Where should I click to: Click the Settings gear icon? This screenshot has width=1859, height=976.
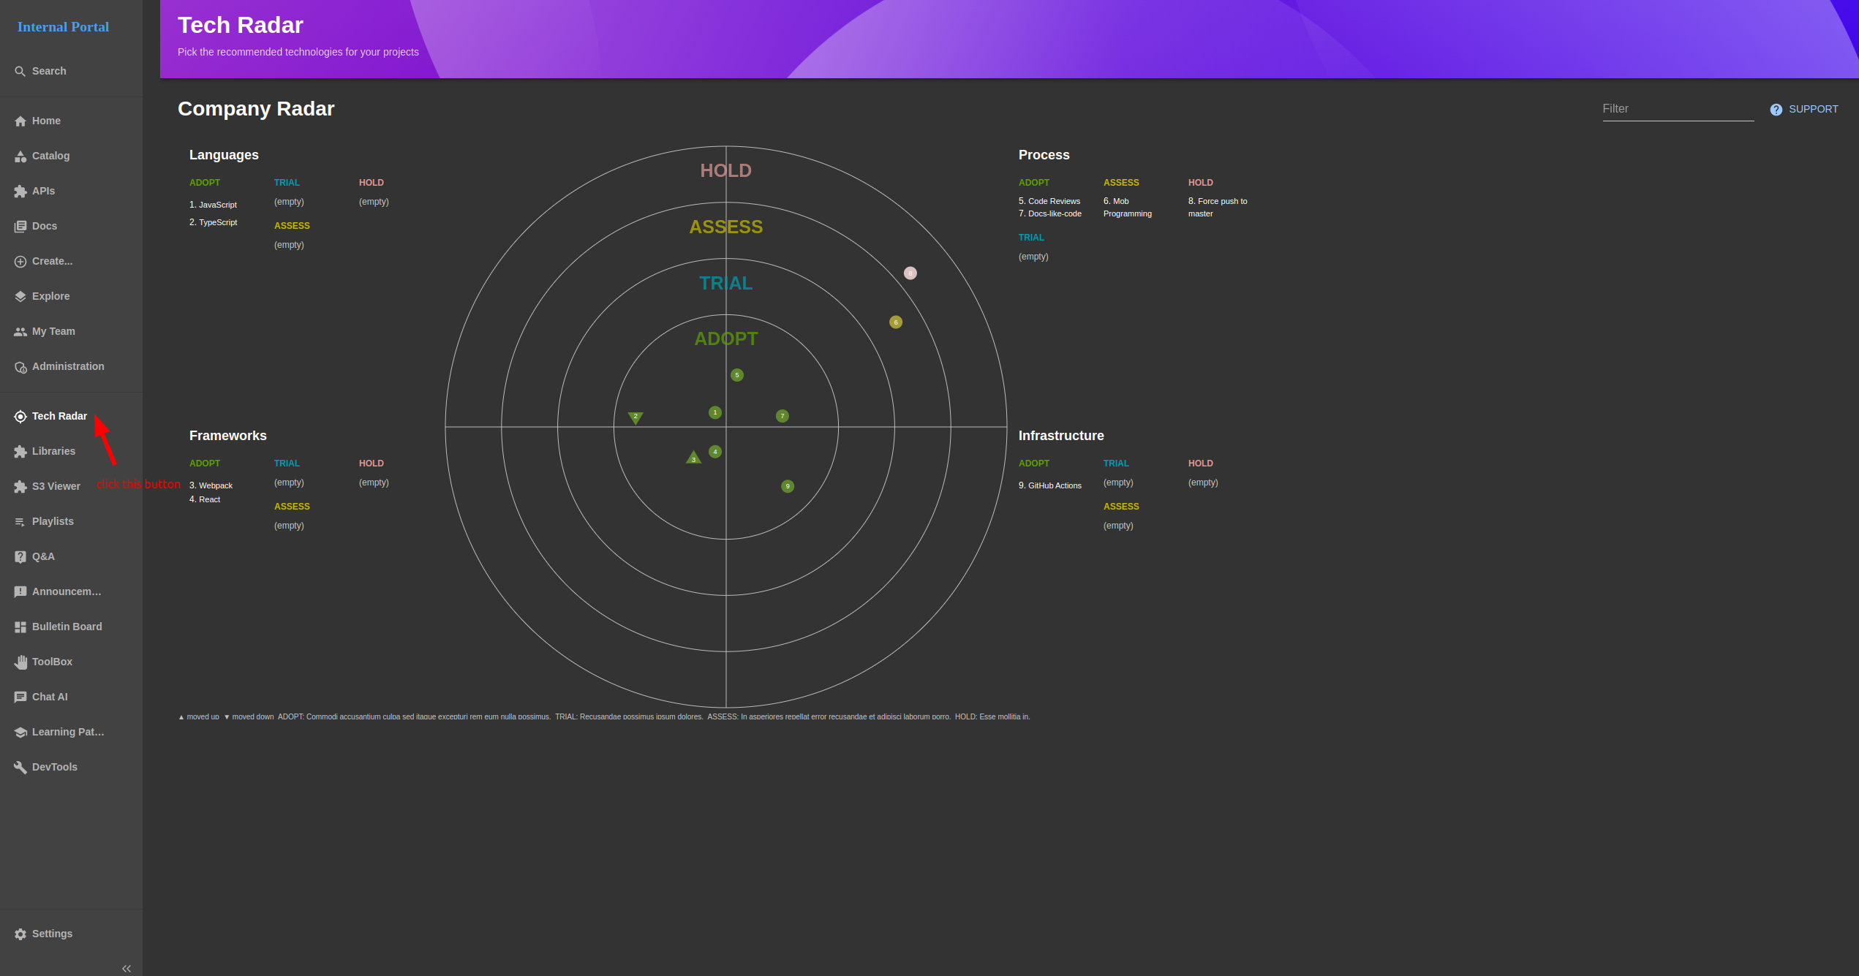pos(20,934)
